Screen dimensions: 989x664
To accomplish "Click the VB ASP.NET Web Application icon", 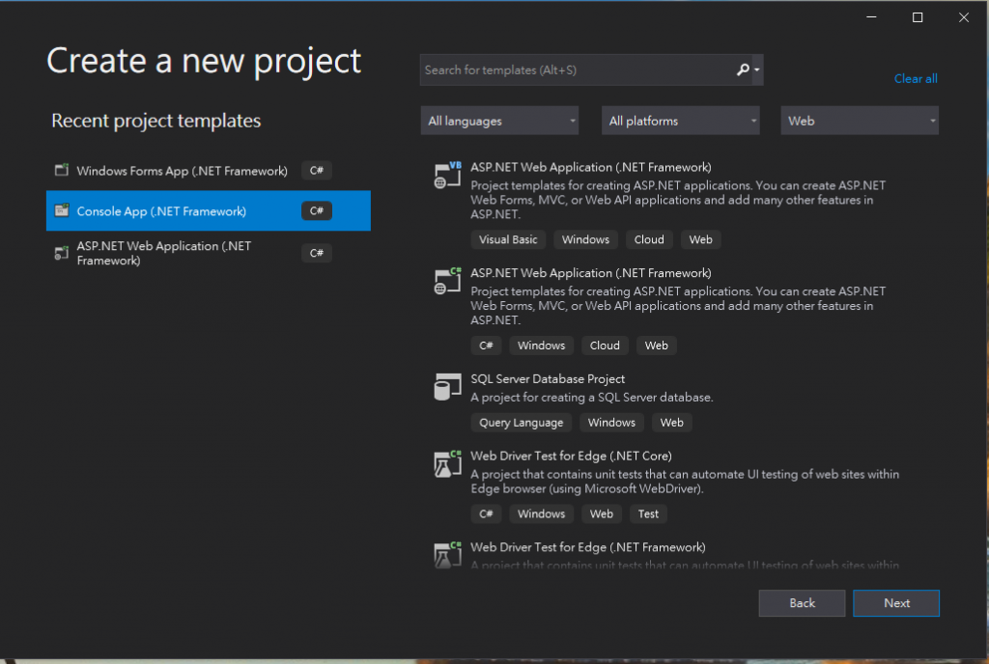I will click(448, 175).
